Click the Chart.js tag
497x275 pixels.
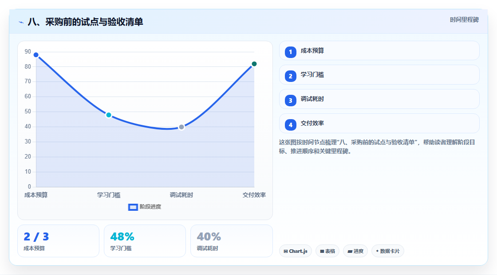click(x=296, y=251)
